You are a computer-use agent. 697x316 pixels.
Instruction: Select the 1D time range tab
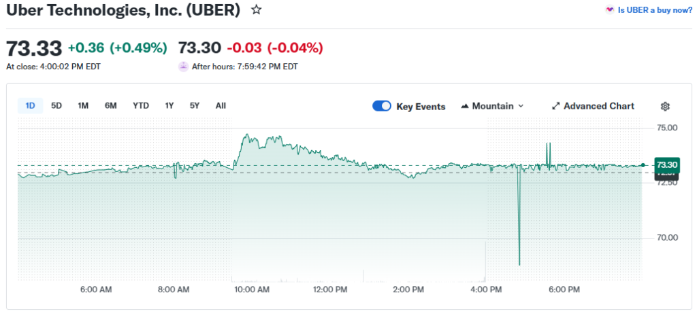click(30, 105)
